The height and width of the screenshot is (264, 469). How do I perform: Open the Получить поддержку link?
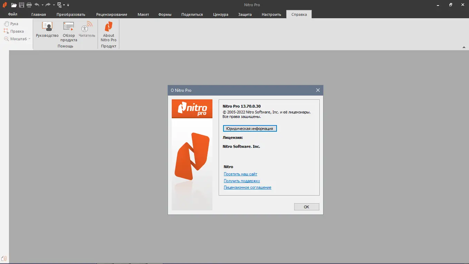pos(242,181)
